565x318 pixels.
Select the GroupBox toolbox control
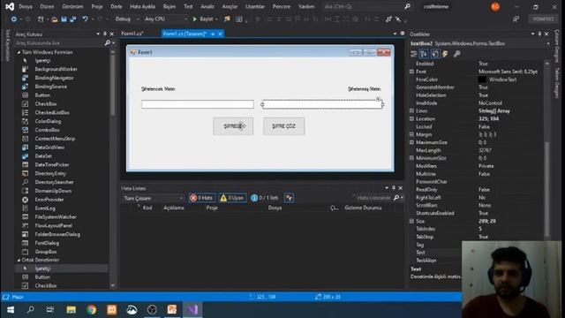coord(46,252)
